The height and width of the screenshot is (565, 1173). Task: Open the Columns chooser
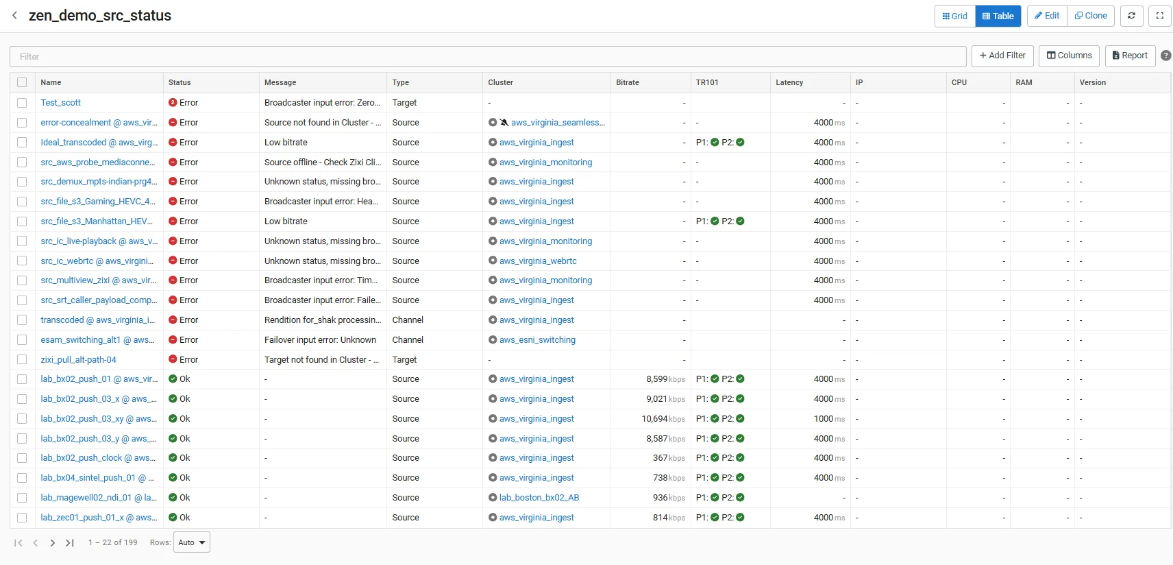1069,56
